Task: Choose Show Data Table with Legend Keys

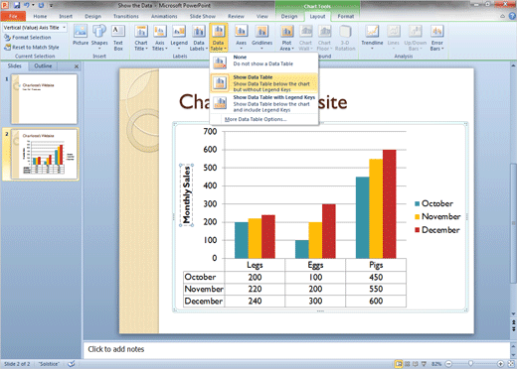Action: [x=263, y=103]
